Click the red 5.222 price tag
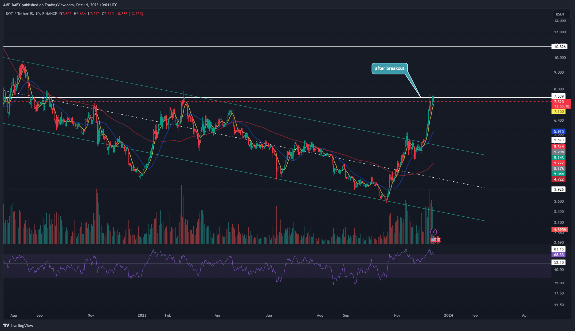This screenshot has width=575, height=331. point(559,163)
